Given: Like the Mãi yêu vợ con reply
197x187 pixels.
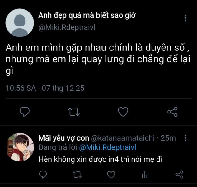Looking at the screenshot, I should click(x=111, y=175).
